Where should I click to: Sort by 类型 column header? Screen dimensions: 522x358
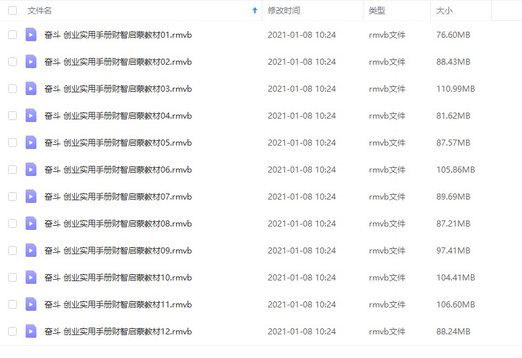377,11
